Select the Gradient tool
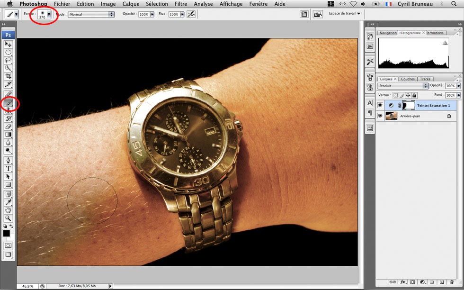 [9, 135]
